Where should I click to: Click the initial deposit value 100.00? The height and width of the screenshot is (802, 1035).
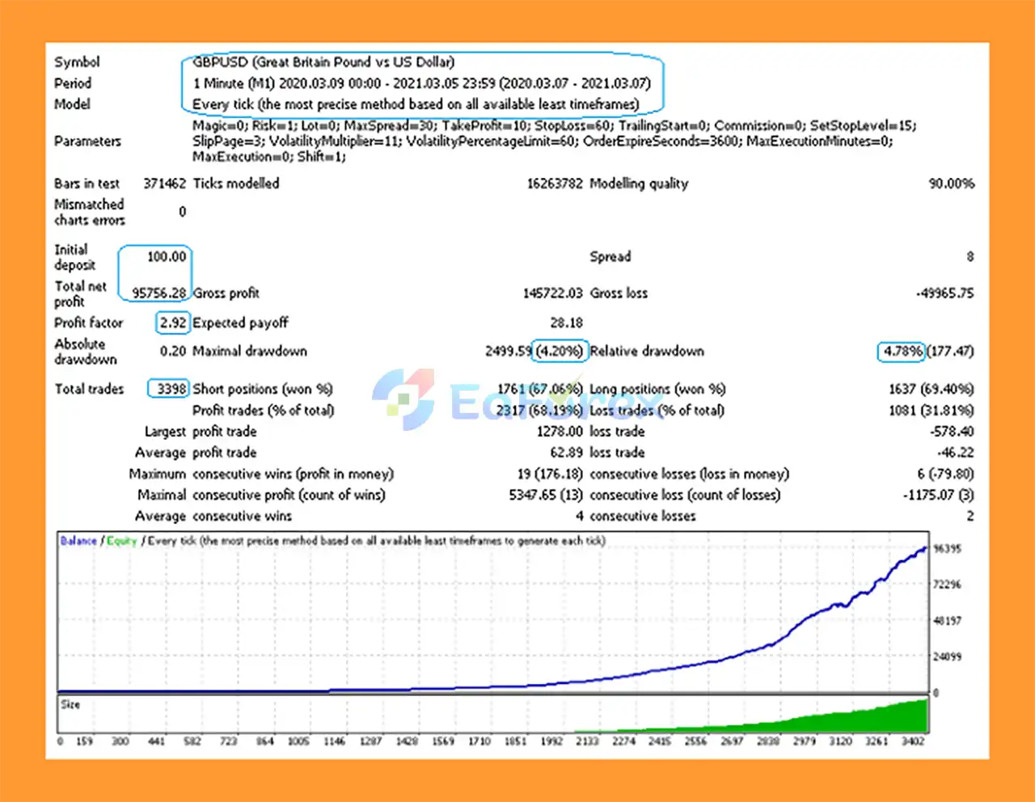[167, 257]
